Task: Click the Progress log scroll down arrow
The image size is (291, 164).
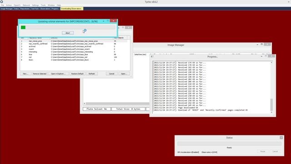Action: tap(271, 113)
